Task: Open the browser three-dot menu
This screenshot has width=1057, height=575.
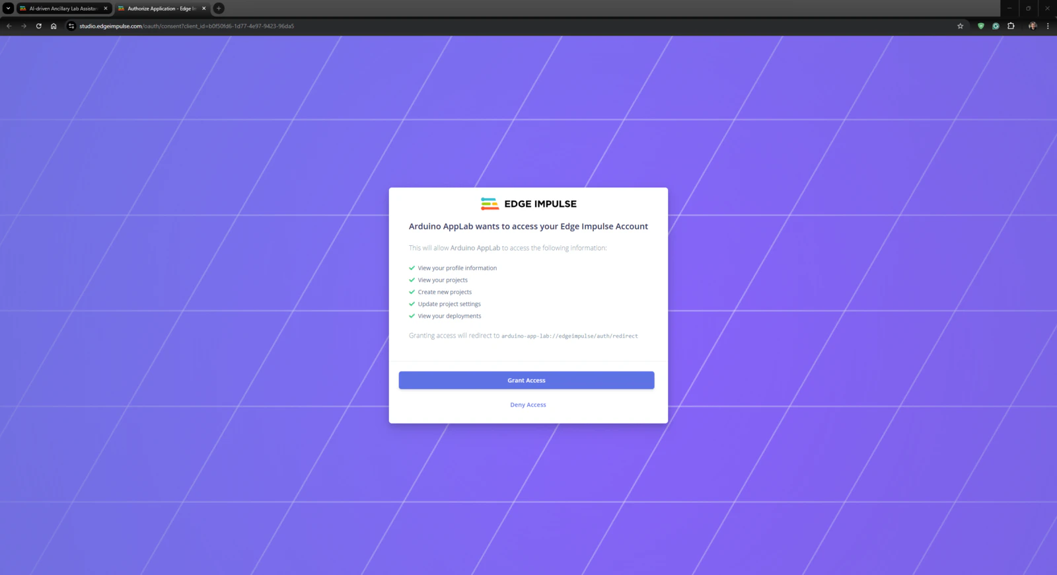Action: [1048, 26]
